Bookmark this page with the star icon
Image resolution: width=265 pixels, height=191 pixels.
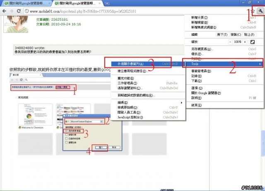253,11
